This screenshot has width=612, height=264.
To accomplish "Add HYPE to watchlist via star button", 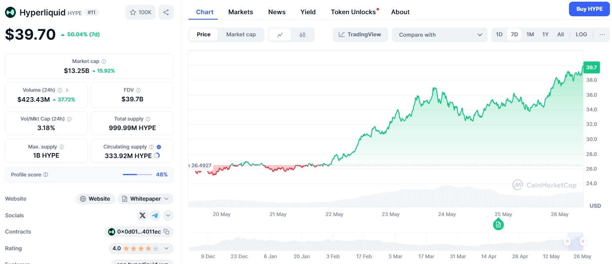I will (140, 13).
